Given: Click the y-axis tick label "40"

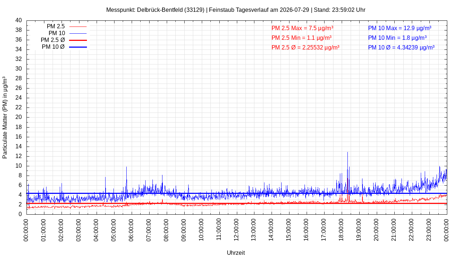Looking at the screenshot, I should tap(19, 20).
